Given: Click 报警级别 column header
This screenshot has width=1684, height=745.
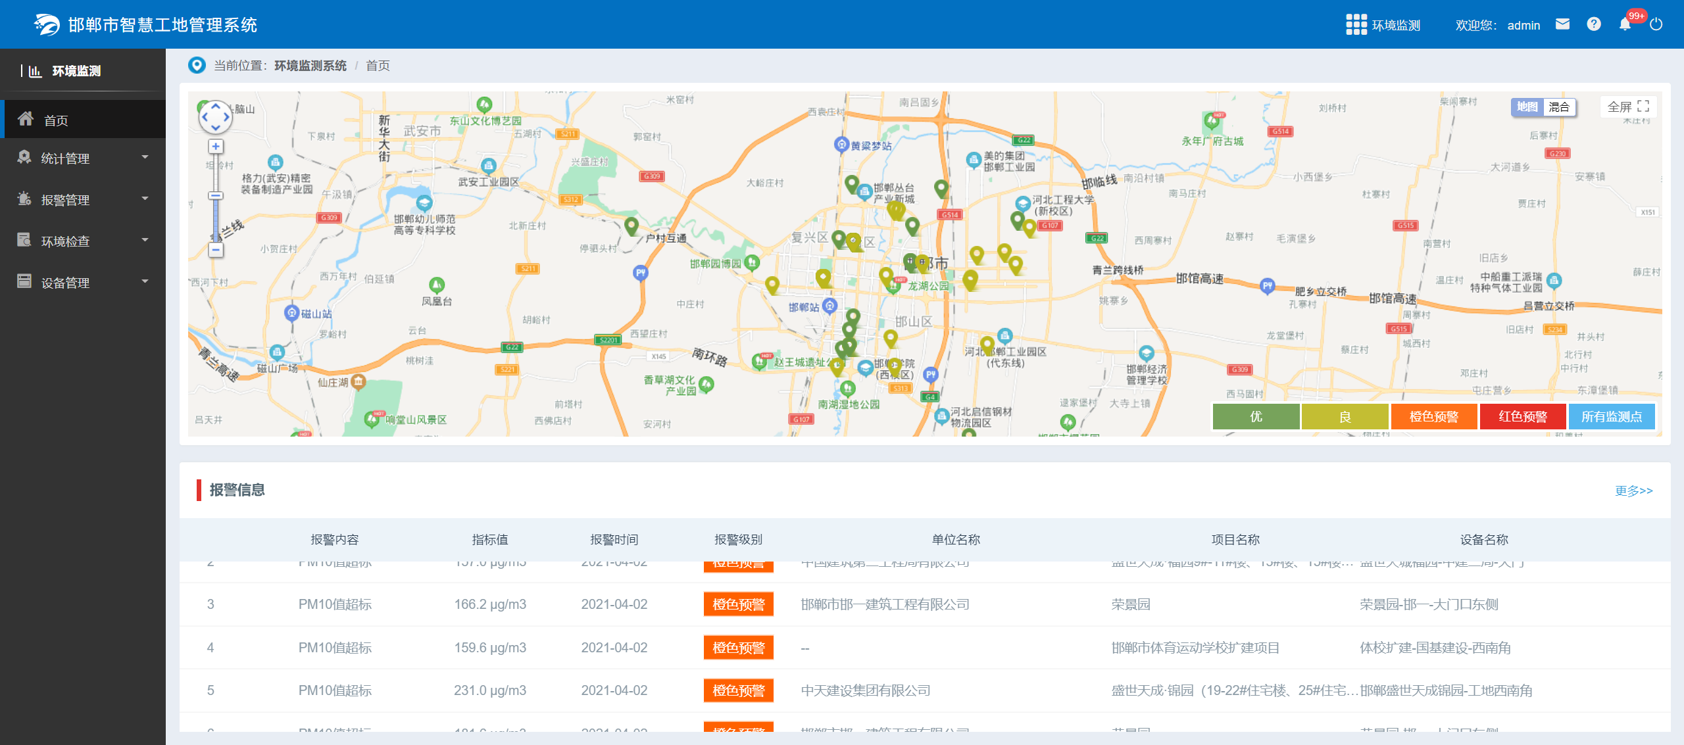Looking at the screenshot, I should click(738, 539).
